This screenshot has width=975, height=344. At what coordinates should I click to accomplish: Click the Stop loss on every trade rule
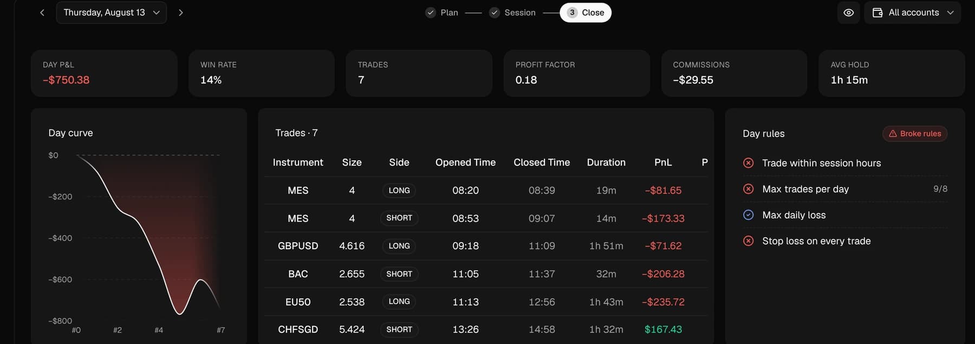point(816,241)
